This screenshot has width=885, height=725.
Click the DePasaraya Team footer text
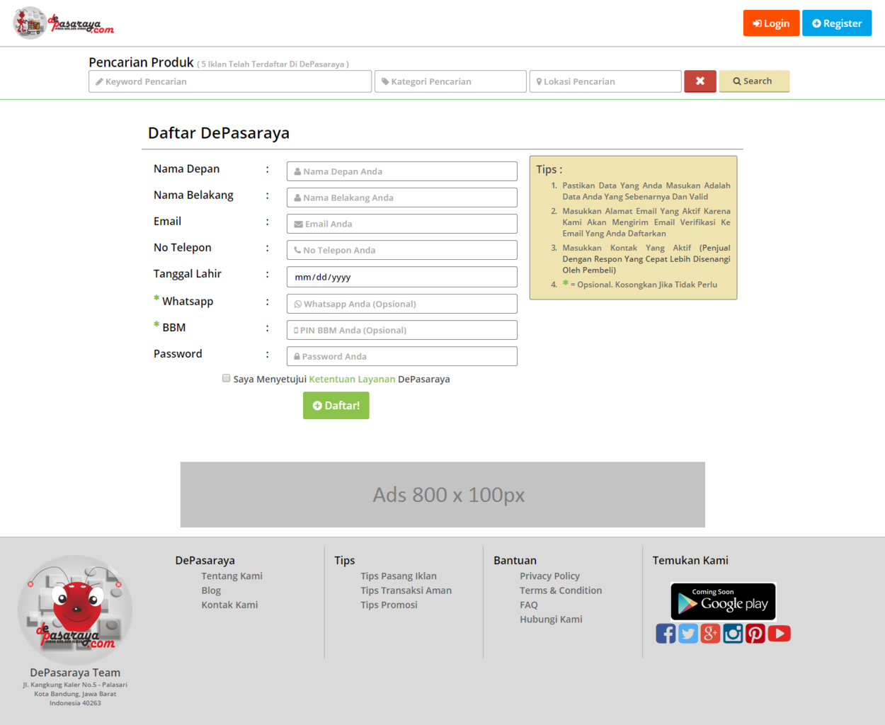(x=75, y=673)
